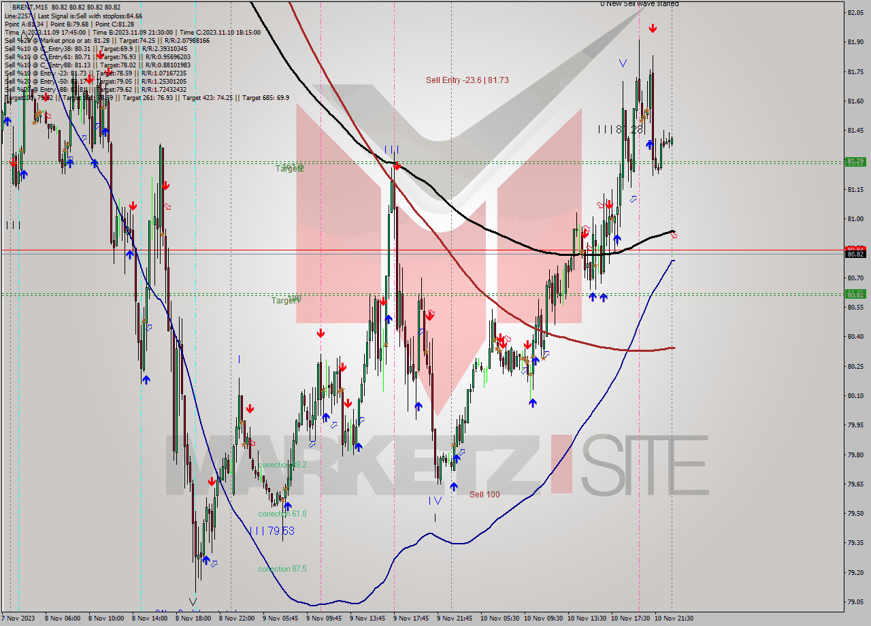Click the red 'Sell 100' label
This screenshot has width=871, height=626.
click(484, 495)
